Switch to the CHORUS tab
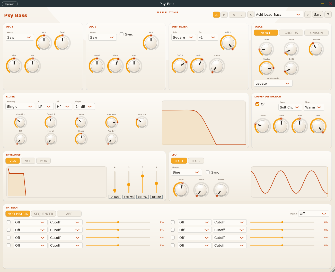The width and height of the screenshot is (335, 272). pyautogui.click(x=291, y=33)
